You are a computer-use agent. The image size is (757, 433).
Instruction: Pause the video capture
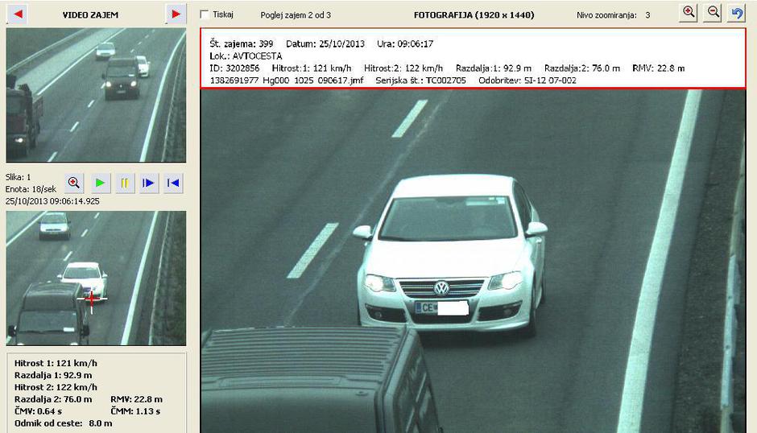pos(124,184)
